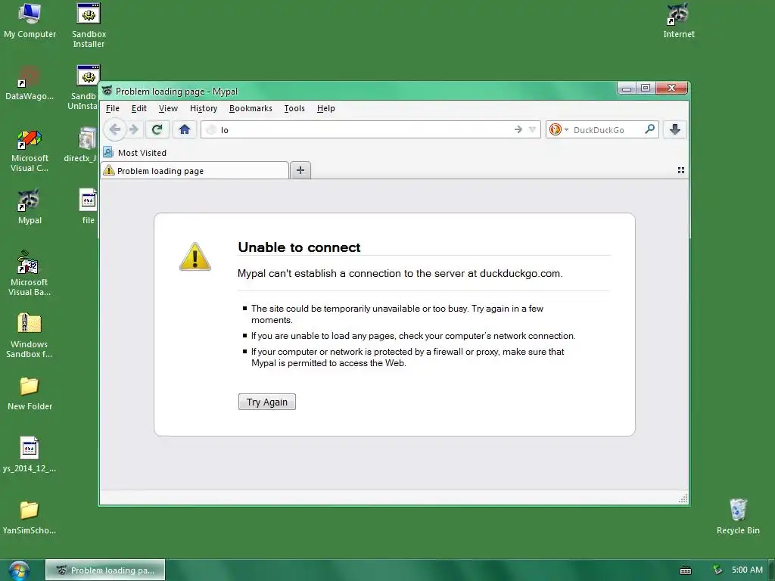Open the Downloads arrow button
This screenshot has height=581, width=775.
pos(674,129)
